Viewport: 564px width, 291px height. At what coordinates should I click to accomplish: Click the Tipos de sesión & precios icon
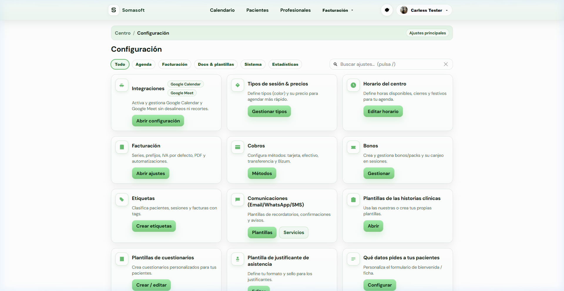237,85
